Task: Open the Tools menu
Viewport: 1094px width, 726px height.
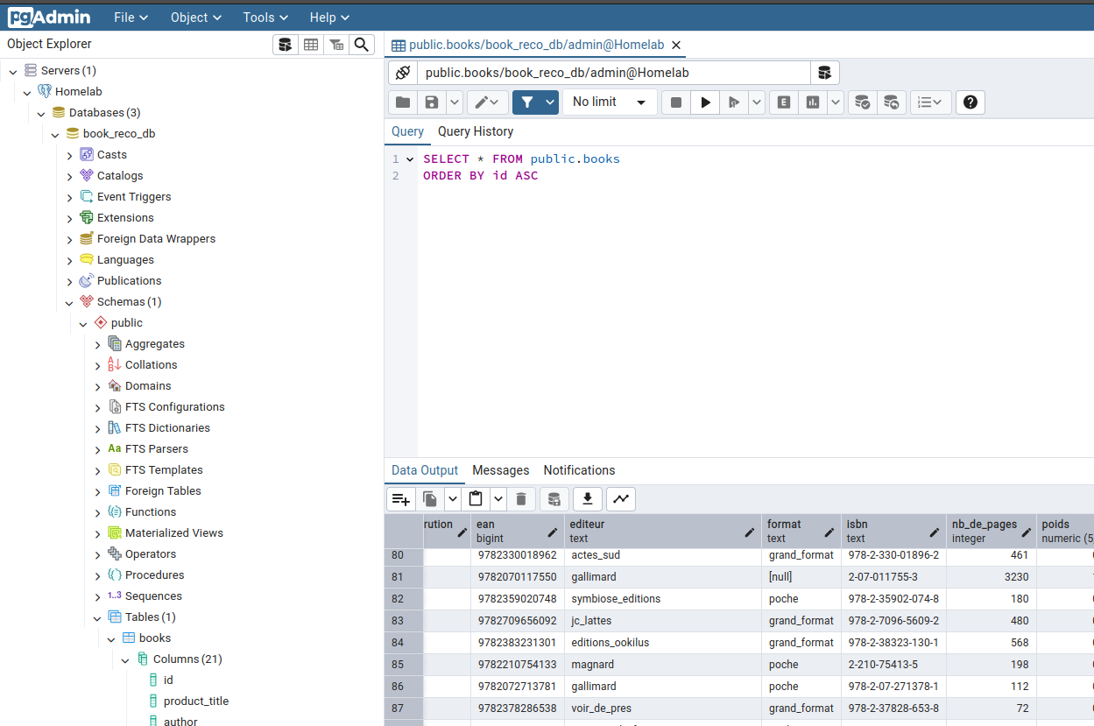Action: (267, 18)
